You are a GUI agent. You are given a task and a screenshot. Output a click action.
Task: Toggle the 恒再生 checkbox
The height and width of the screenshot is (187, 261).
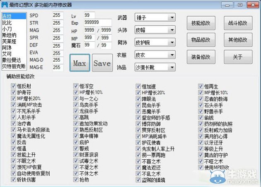tap(201, 86)
